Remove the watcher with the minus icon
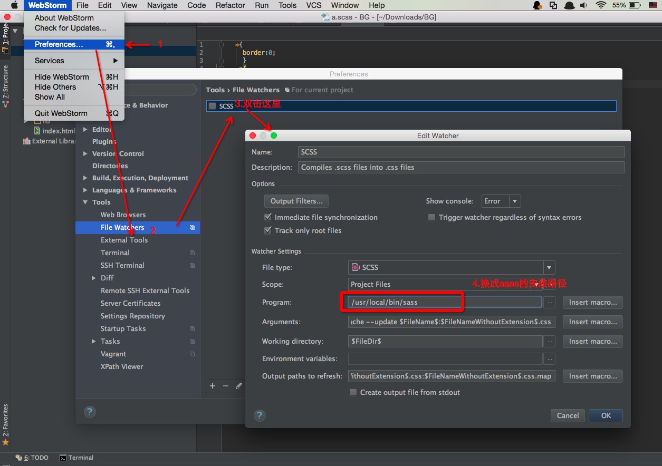 [226, 386]
